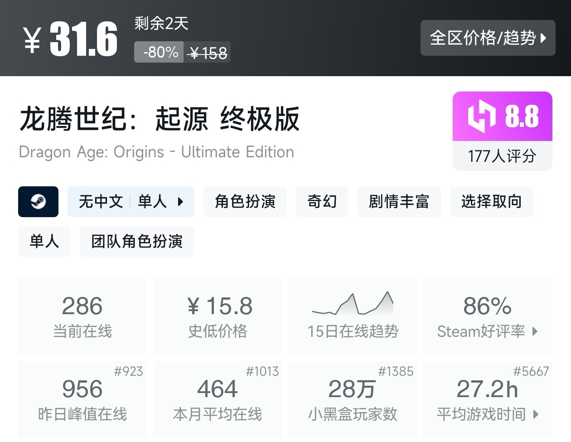This screenshot has height=442, width=571.
Task: Select the 角色扮演 tag
Action: (x=245, y=202)
